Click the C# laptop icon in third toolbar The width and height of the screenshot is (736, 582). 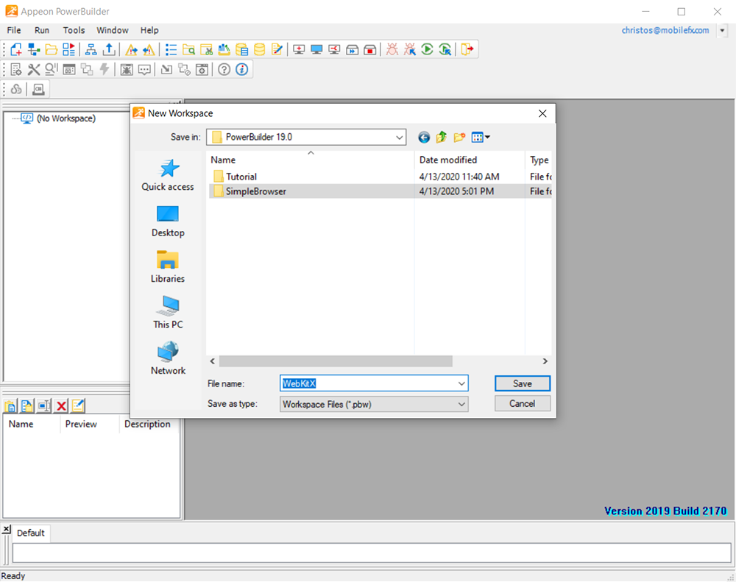[38, 89]
